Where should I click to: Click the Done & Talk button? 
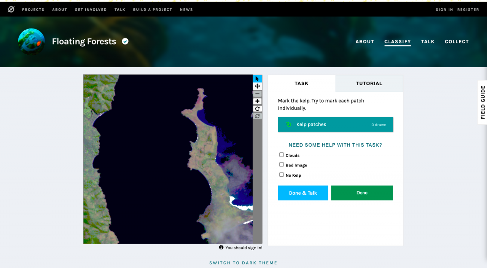tap(303, 193)
